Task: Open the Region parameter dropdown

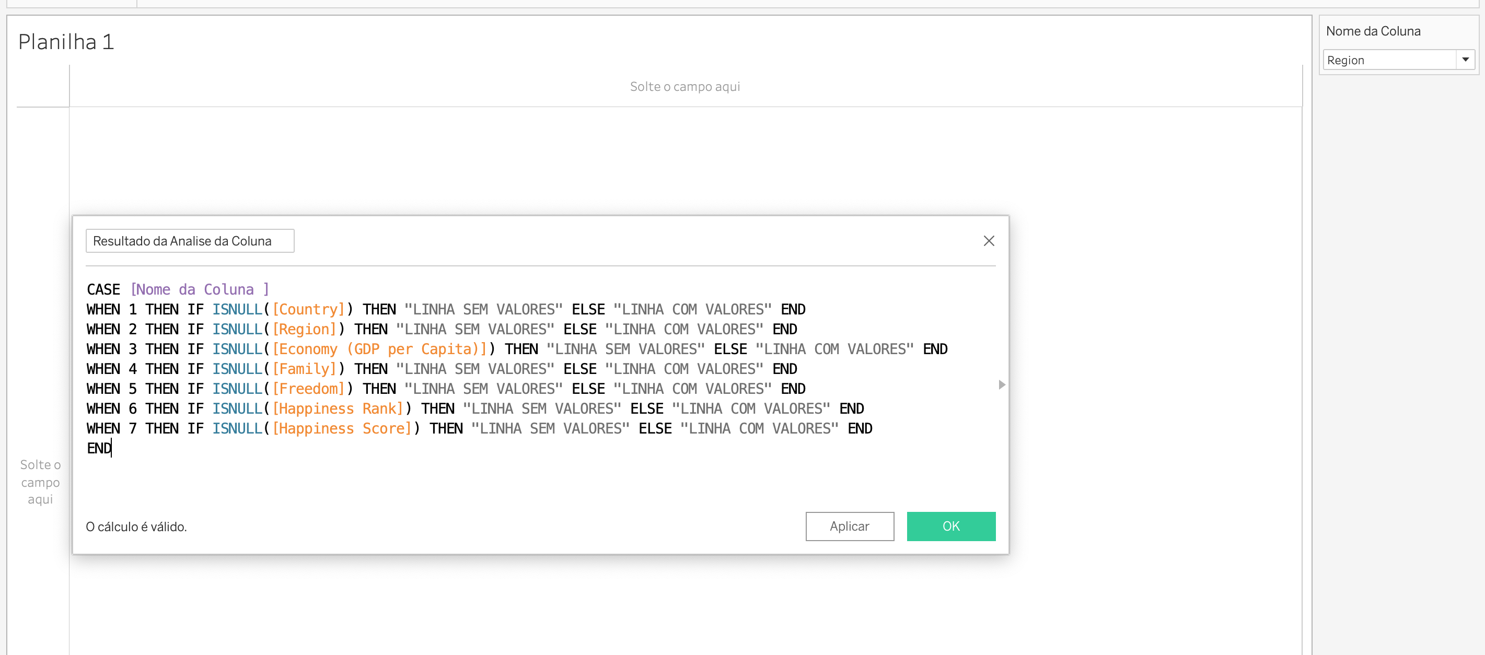Action: click(1466, 60)
